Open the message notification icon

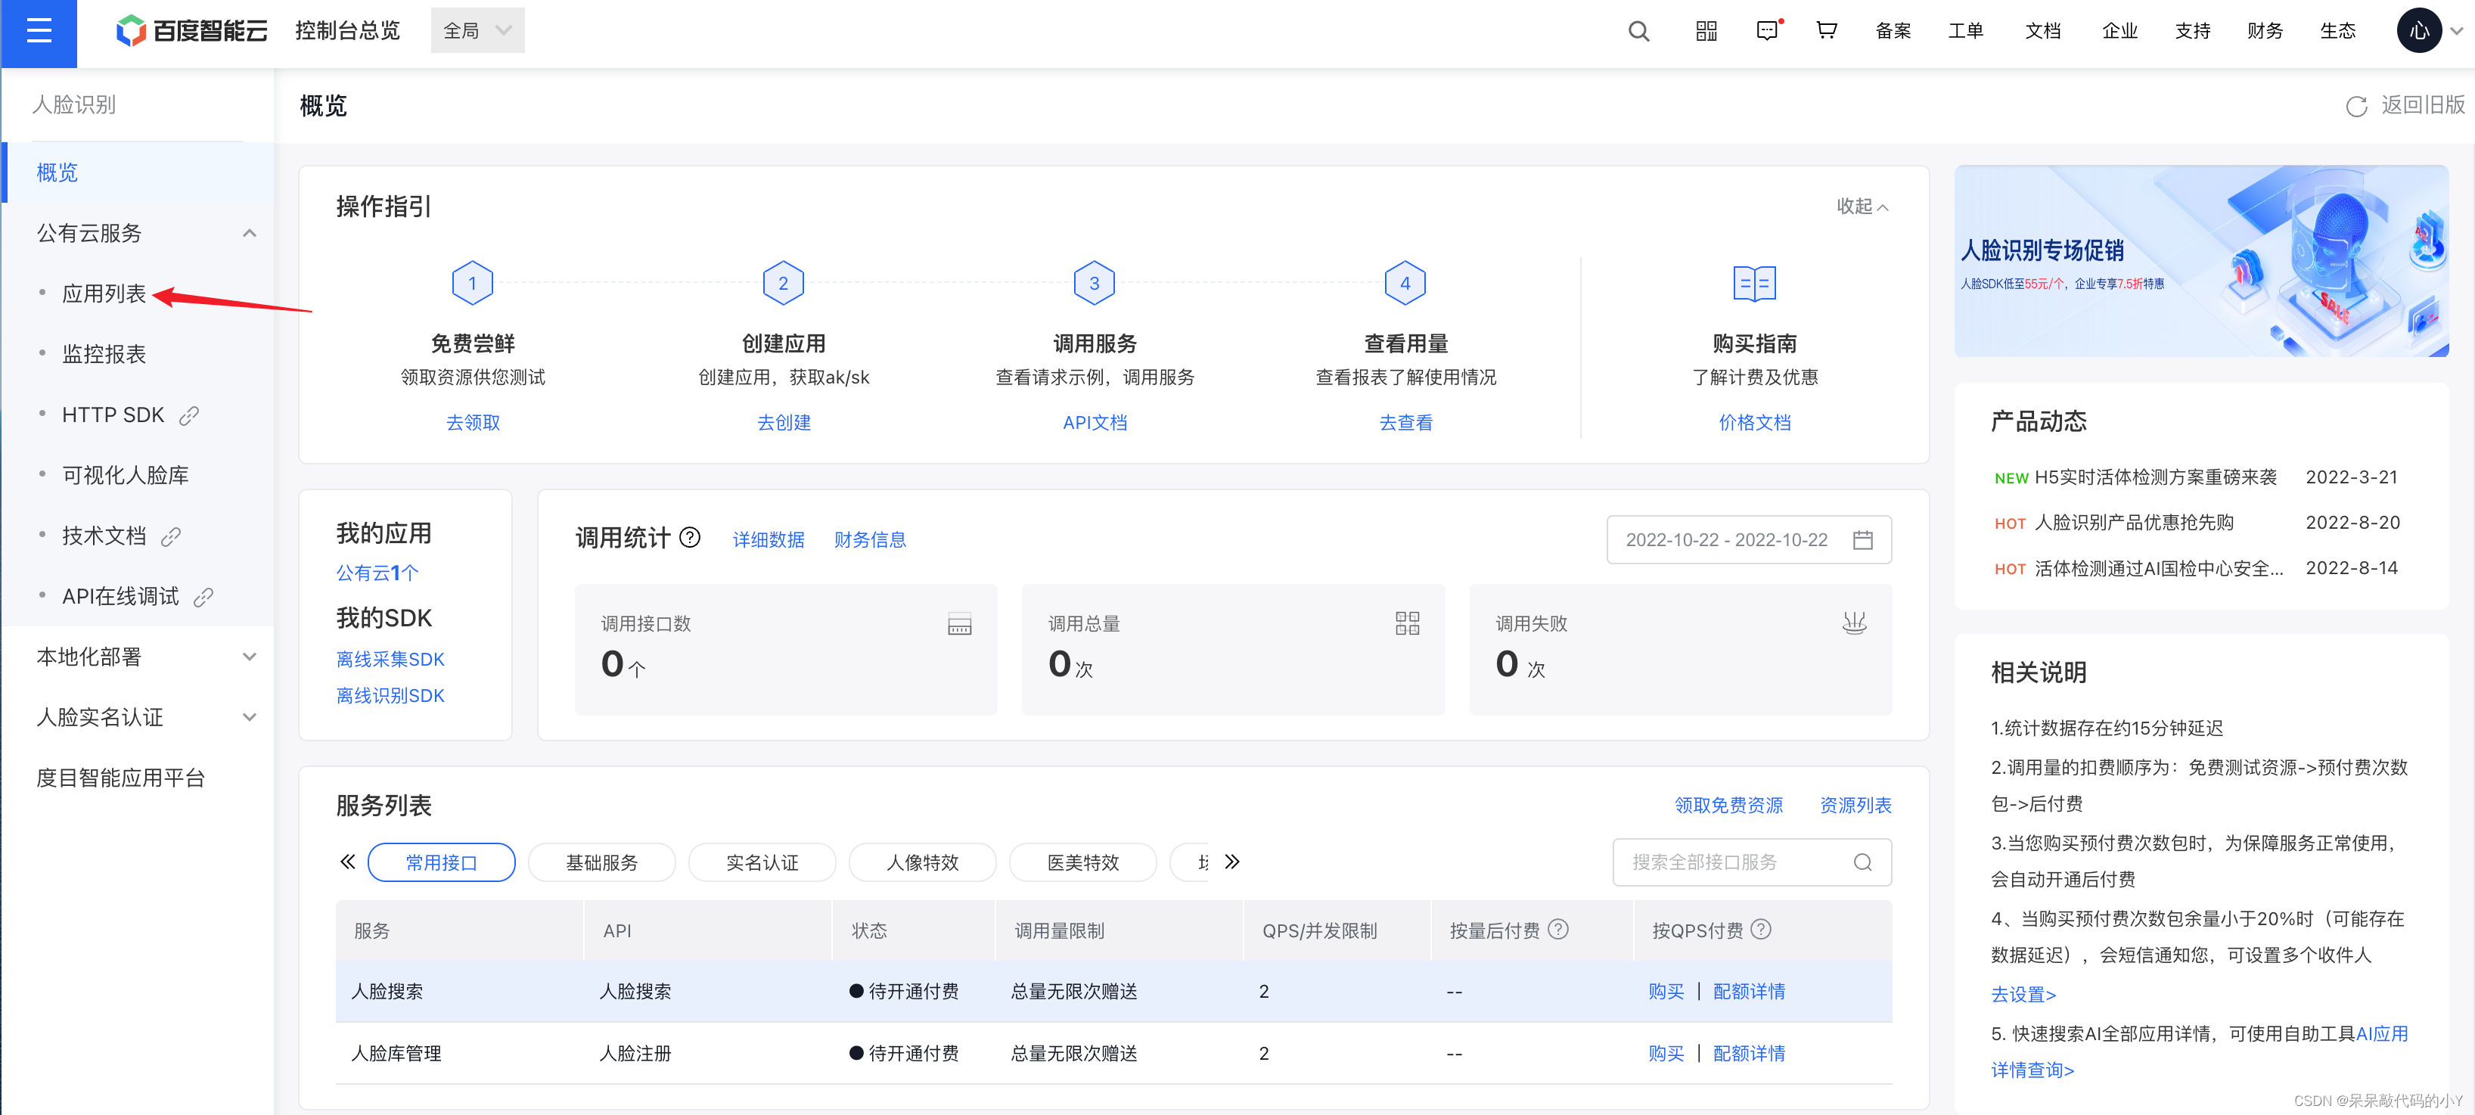click(1767, 31)
